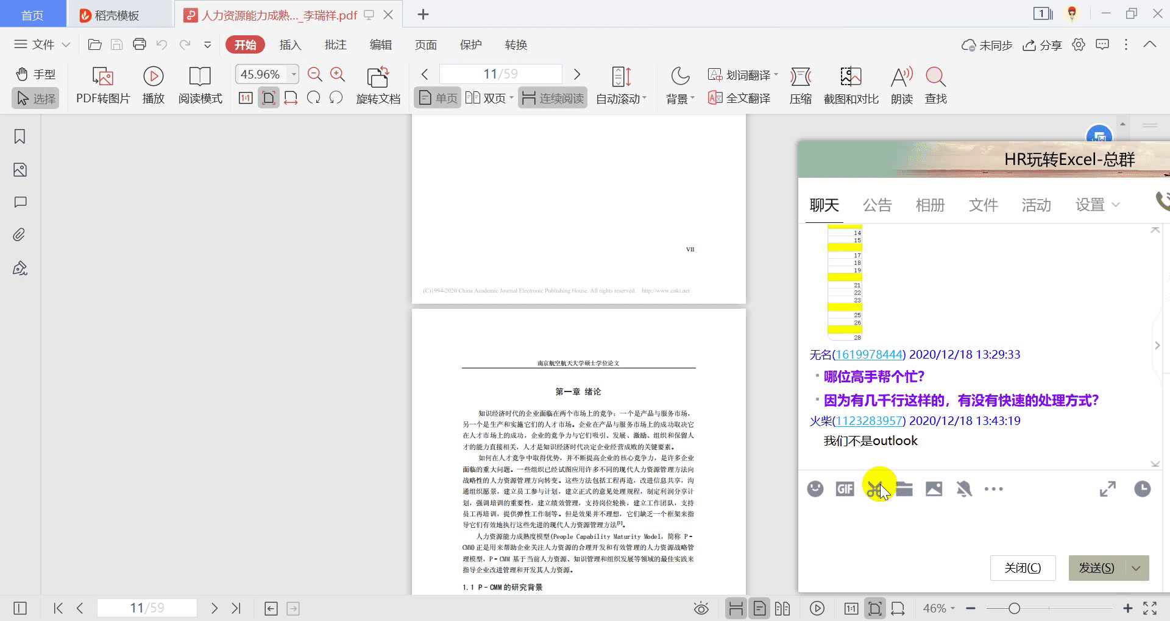Open user link 1619978444

pyautogui.click(x=869, y=354)
